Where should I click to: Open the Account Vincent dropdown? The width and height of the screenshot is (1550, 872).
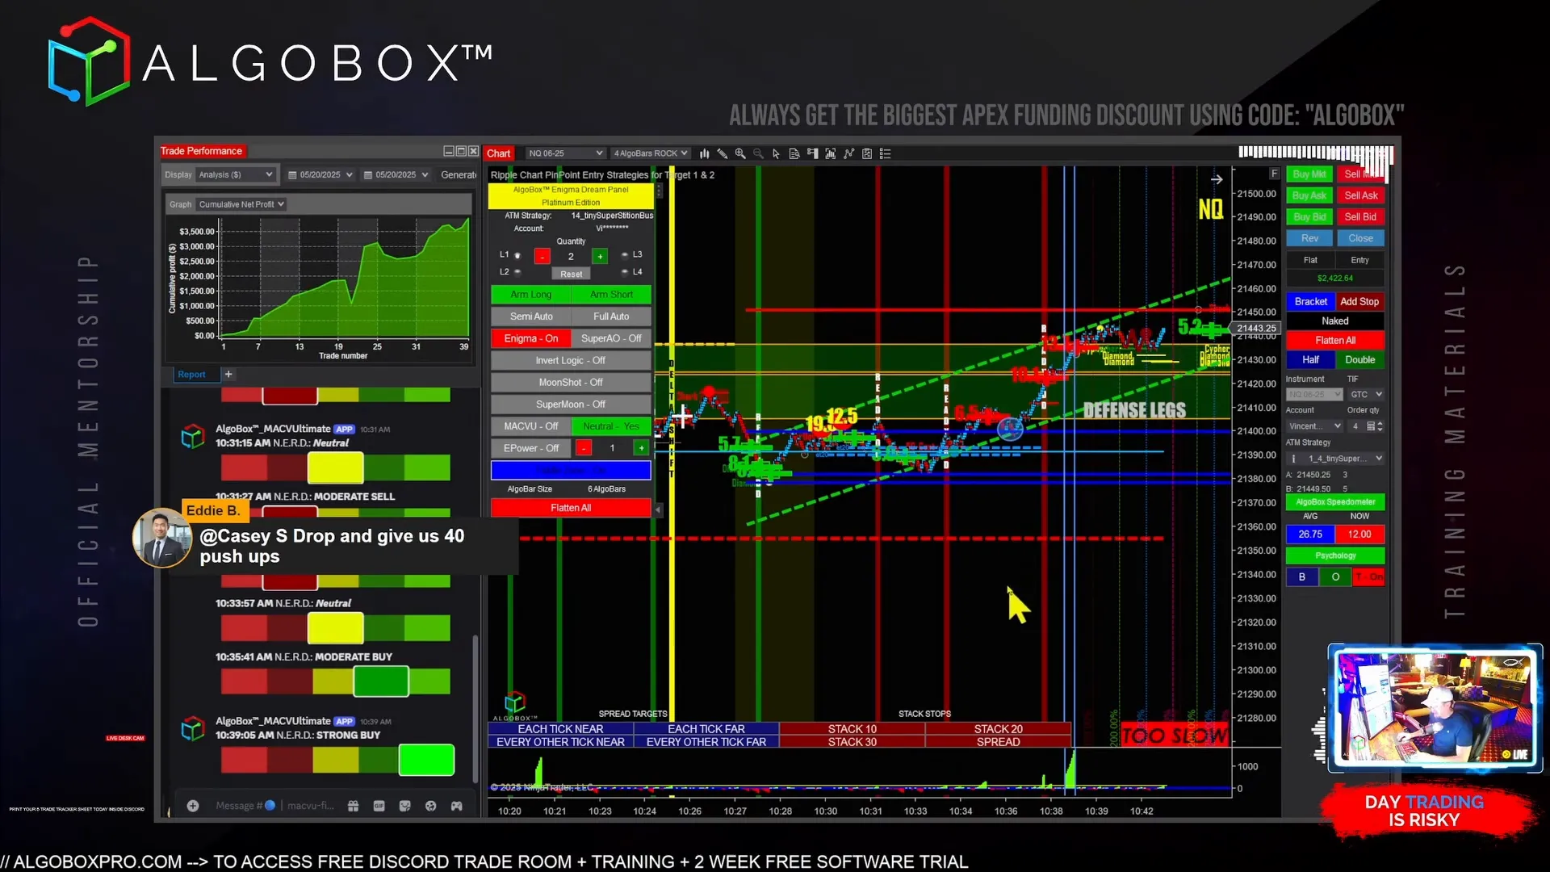click(1314, 426)
